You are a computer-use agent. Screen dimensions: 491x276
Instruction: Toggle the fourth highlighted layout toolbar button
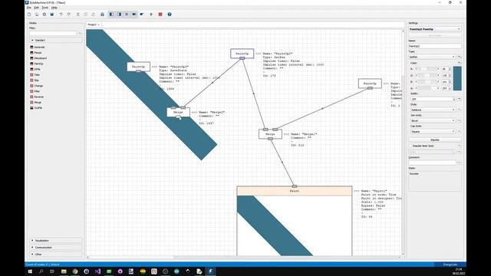pyautogui.click(x=134, y=15)
